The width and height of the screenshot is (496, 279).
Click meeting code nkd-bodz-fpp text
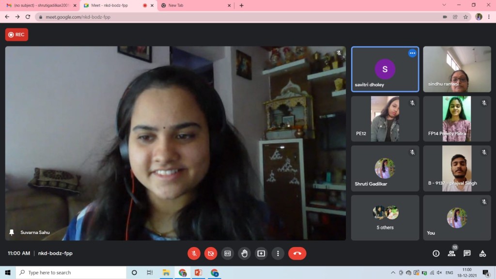(55, 253)
